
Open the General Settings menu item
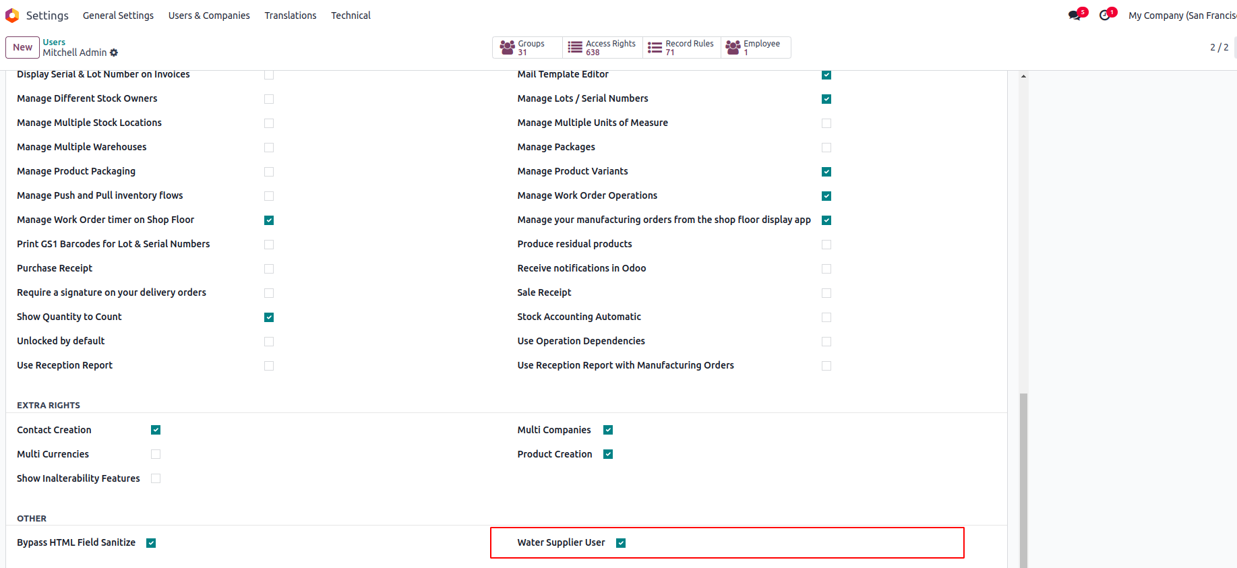pos(118,15)
